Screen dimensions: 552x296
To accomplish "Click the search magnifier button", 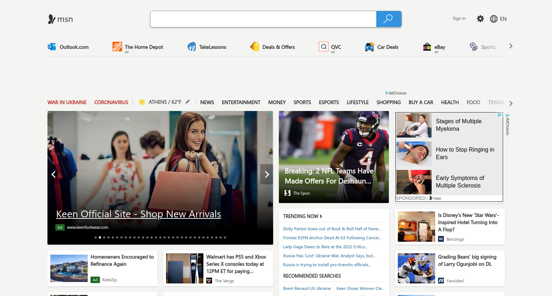I will (x=388, y=19).
